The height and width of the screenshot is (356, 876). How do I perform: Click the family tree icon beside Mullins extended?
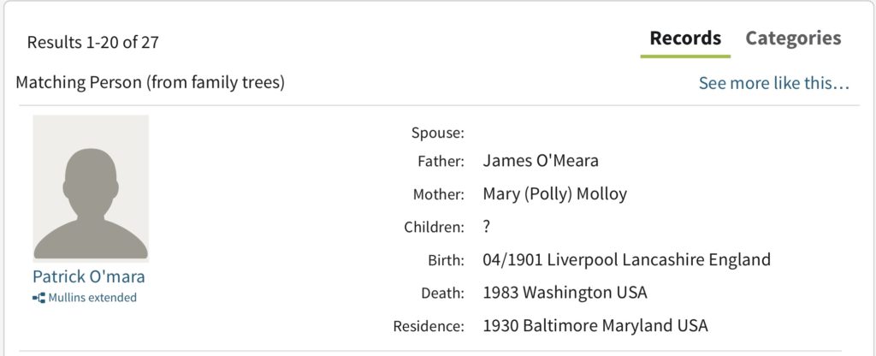pyautogui.click(x=39, y=298)
